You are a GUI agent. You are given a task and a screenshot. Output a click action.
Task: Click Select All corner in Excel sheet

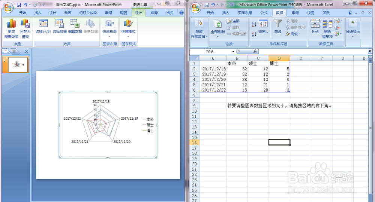(x=194, y=58)
